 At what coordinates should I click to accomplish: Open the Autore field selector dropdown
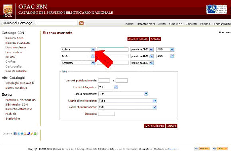(78, 49)
